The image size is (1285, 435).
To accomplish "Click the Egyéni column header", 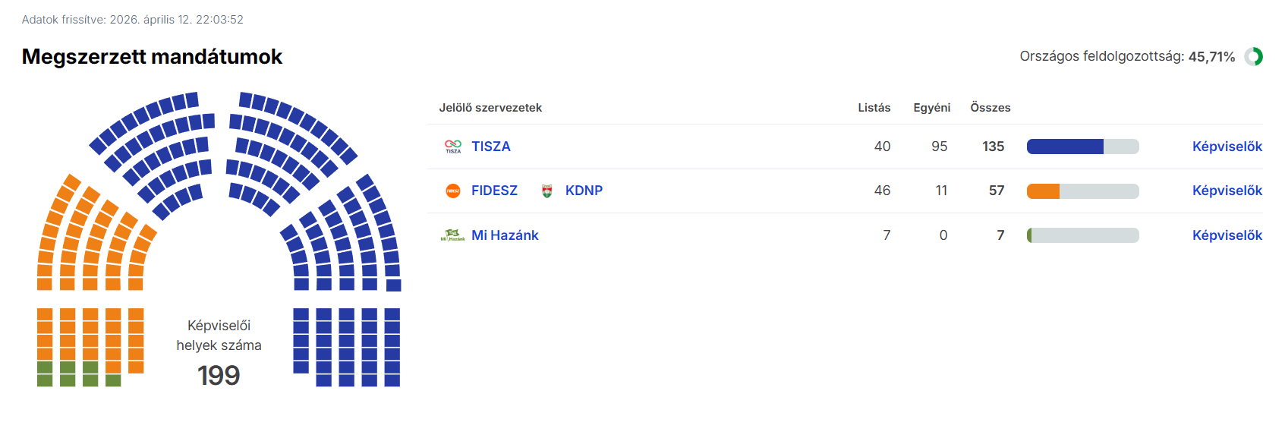I will pos(931,108).
